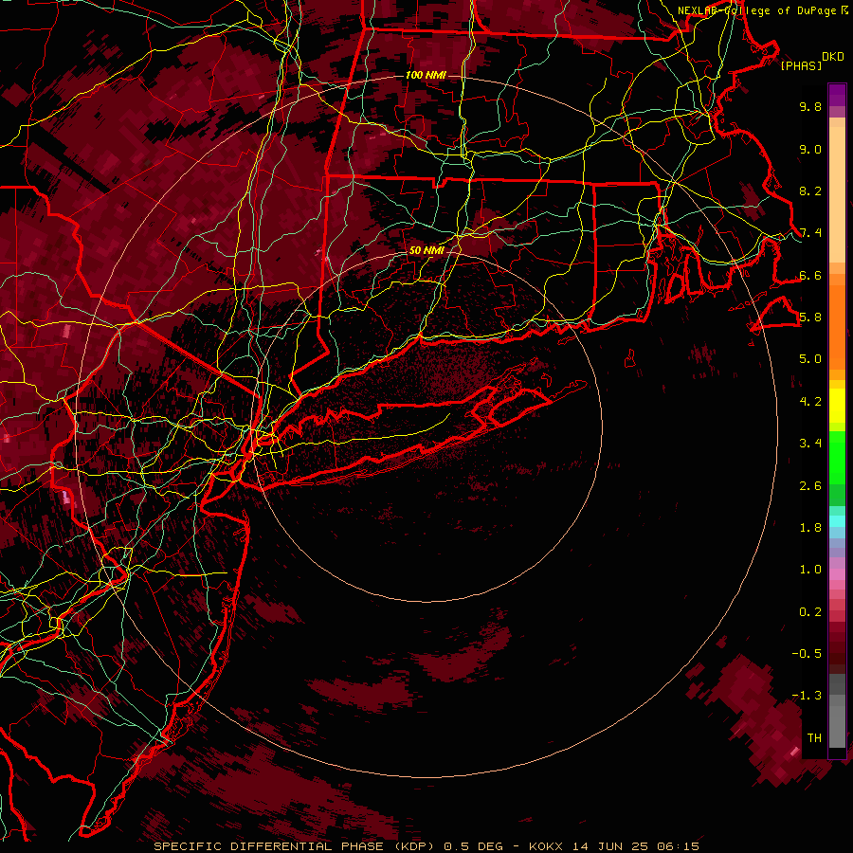This screenshot has width=853, height=853.
Task: Click the -1.3 scale value label
Action: (x=807, y=696)
